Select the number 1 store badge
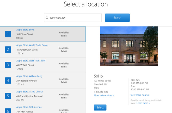 coord(8,34)
